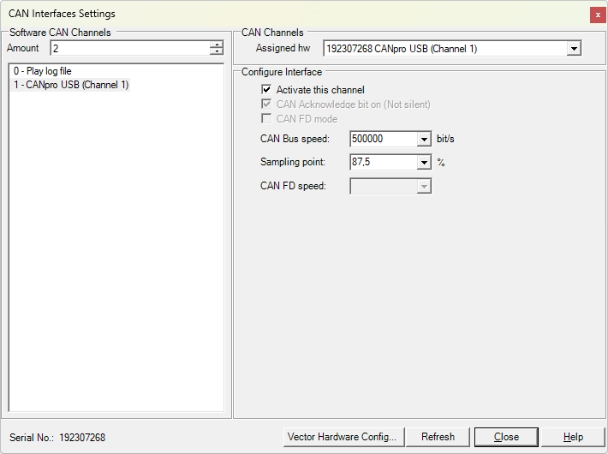Select 0 - Play log file channel

[x=43, y=71]
